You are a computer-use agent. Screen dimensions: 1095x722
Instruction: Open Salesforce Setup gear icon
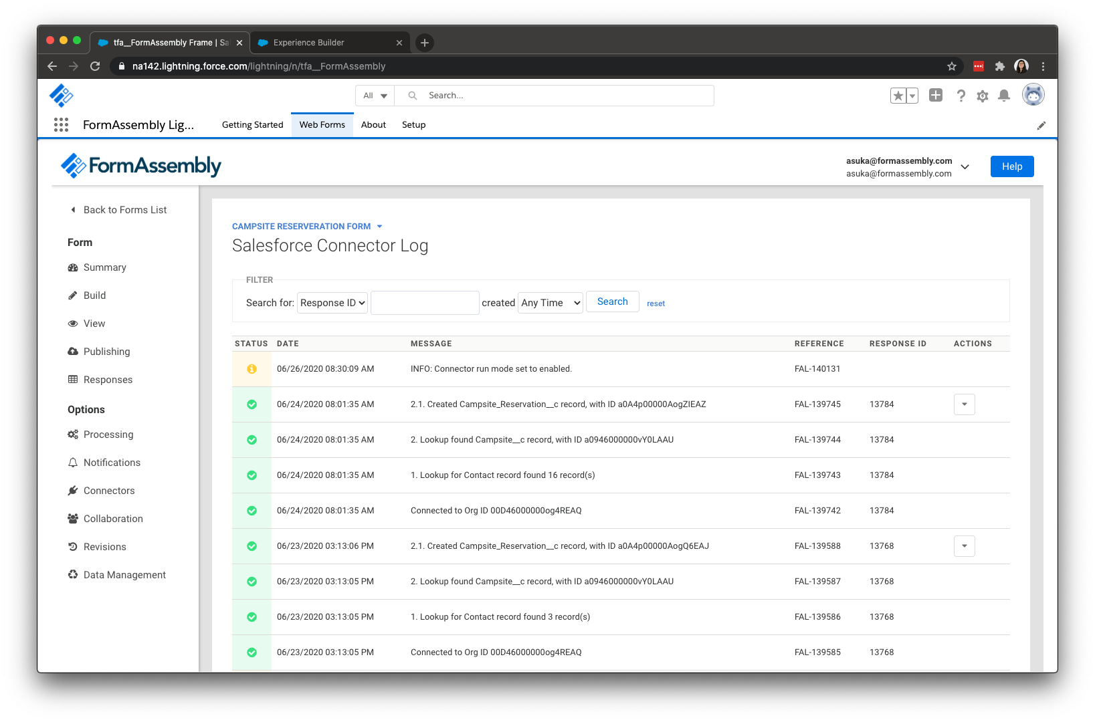pos(982,96)
